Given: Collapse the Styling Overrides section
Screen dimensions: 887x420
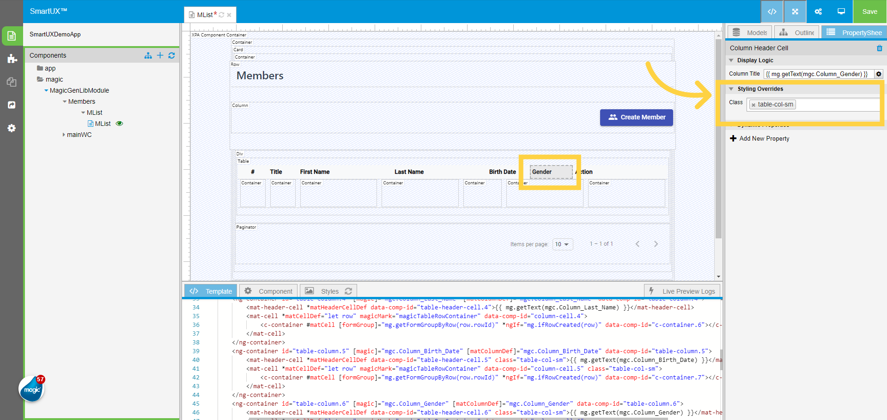Looking at the screenshot, I should (731, 89).
